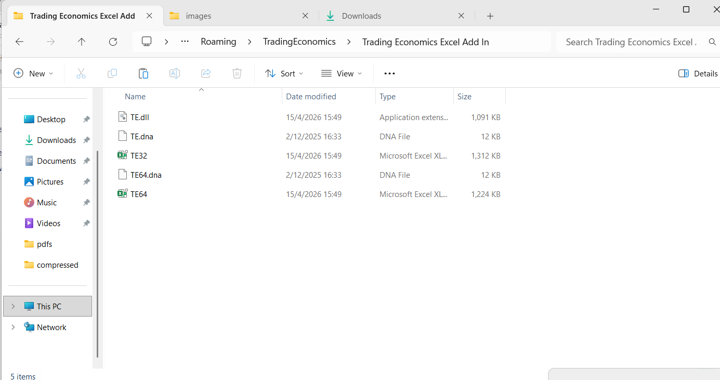Open Pictures in navigation pane

(x=51, y=182)
